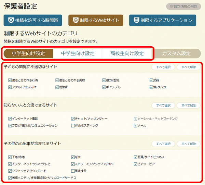
Task: Toggle the ソーシャル・ネットワーキング checkbox
Action: pos(136,119)
